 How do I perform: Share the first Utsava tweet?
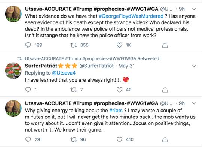click(165, 45)
